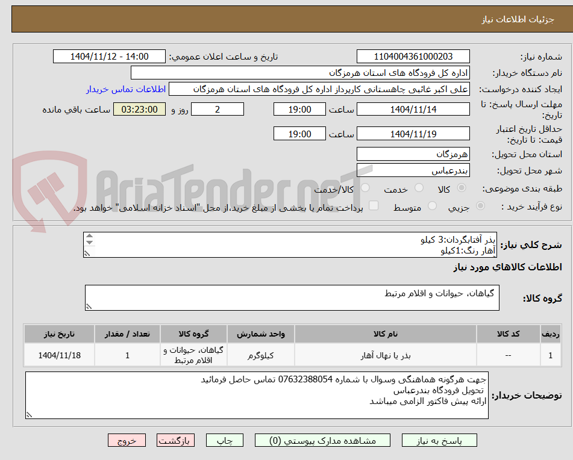Viewport: 573px width, 460px height.
Task: Click the استان محل تحویل field هرمزگان
Action: click(x=413, y=154)
